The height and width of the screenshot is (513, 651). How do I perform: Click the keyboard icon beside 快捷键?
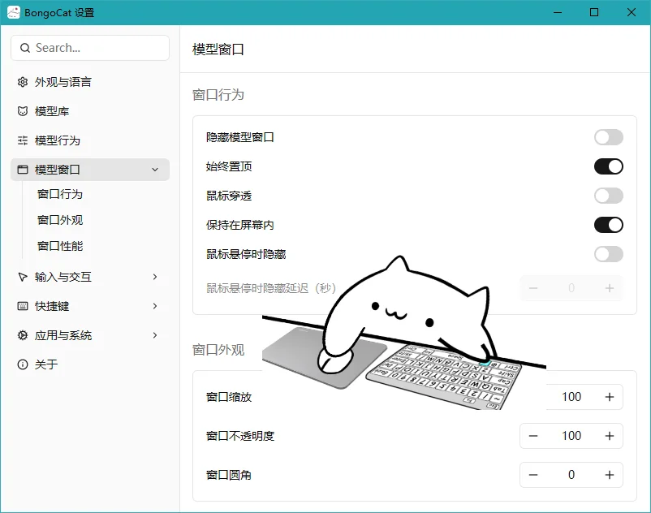click(23, 306)
